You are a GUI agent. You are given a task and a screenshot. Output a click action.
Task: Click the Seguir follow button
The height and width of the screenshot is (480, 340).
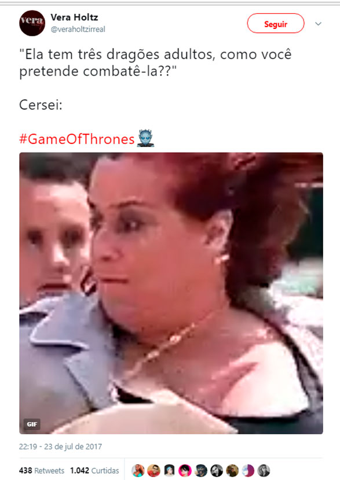point(276,23)
